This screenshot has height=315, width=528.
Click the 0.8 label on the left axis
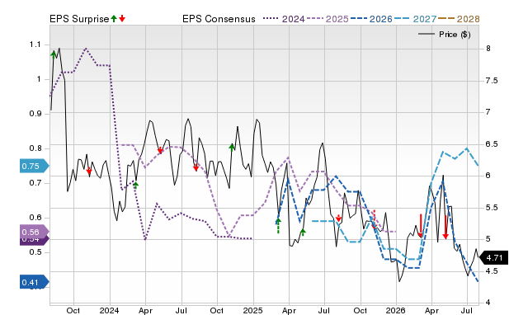pyautogui.click(x=35, y=148)
